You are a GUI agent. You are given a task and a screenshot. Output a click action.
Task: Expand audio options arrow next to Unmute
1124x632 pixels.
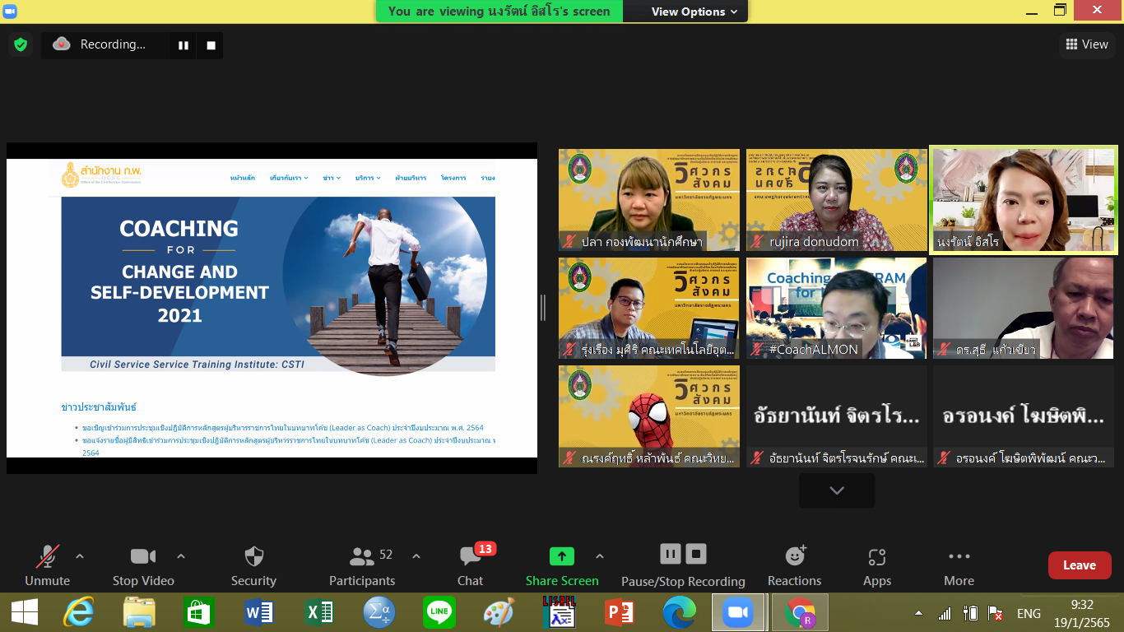point(80,556)
